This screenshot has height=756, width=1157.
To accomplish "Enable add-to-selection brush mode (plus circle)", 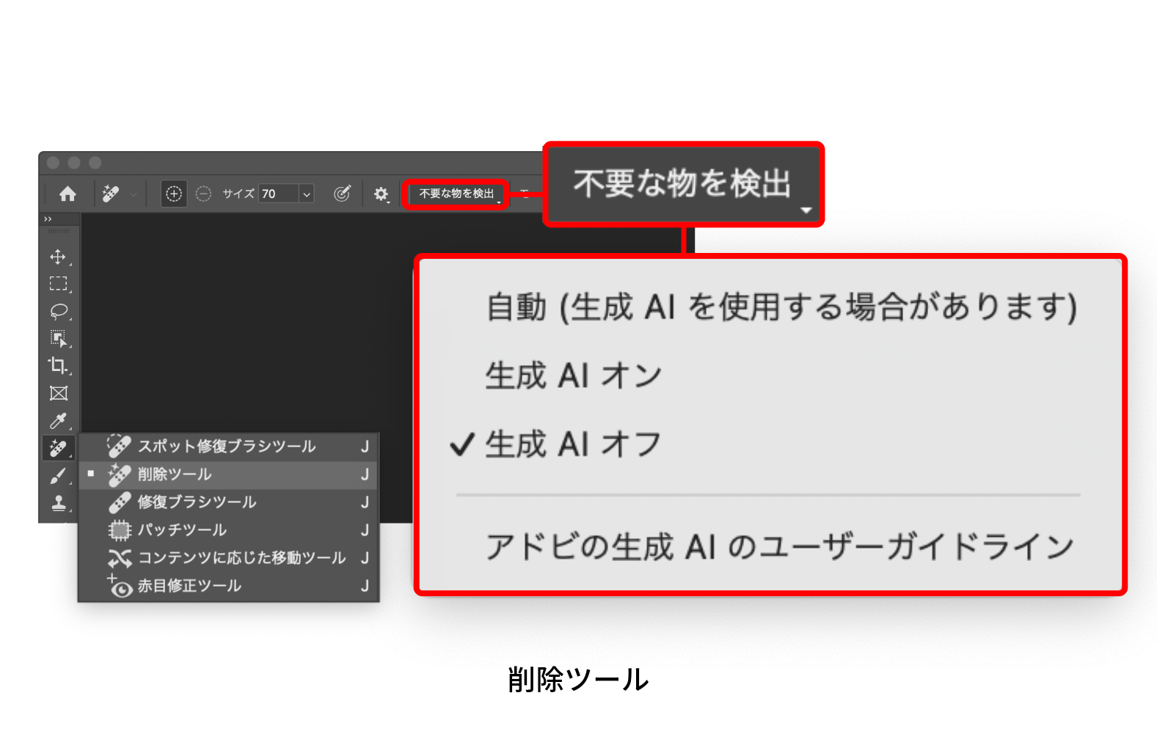I will (174, 194).
